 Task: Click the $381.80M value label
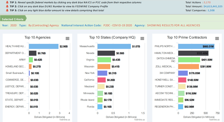tap(206, 66)
